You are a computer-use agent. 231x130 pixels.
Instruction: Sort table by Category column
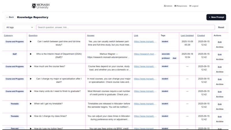[x=8, y=36]
